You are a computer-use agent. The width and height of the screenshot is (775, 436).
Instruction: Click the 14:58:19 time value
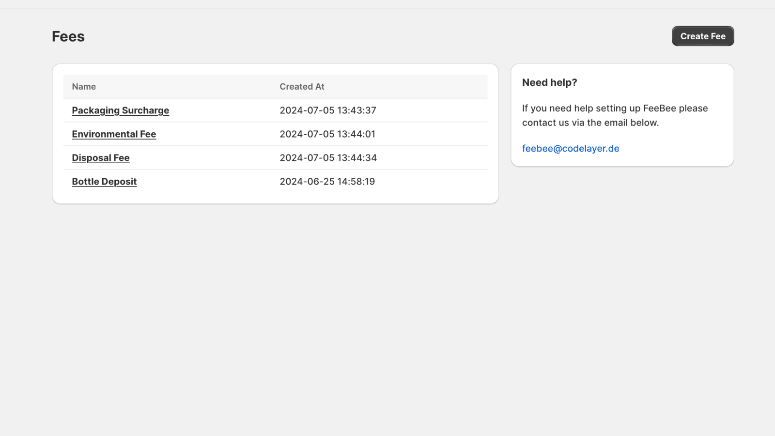coord(356,182)
